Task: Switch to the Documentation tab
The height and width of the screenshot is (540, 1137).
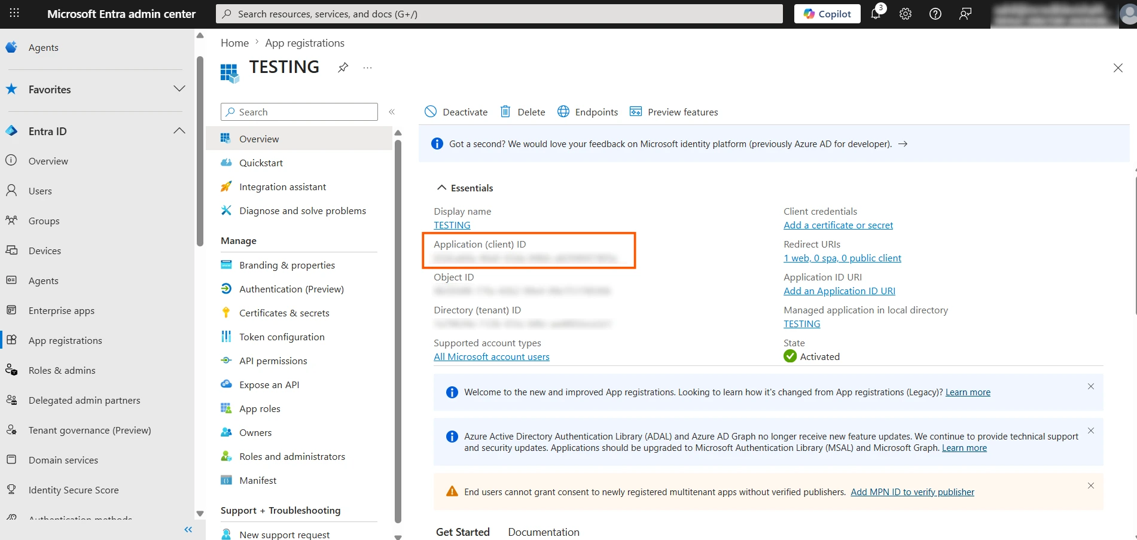Action: [x=544, y=532]
